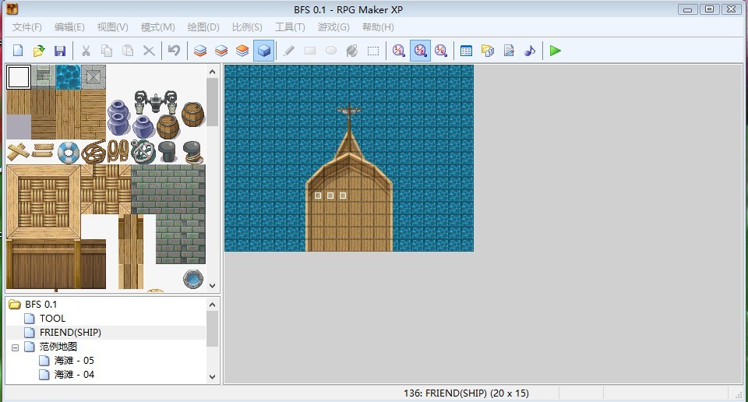Viewport: 748px width, 402px height.
Task: Open the 游戏(G) menu
Action: click(333, 27)
